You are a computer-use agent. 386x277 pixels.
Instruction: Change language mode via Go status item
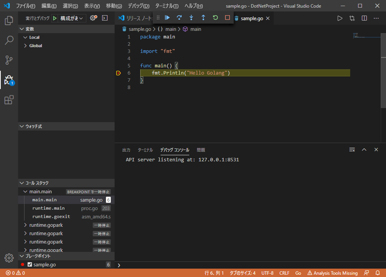coord(298,273)
